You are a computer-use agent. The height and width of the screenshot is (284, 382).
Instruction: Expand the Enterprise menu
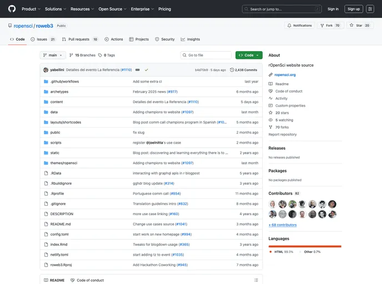[x=142, y=9]
